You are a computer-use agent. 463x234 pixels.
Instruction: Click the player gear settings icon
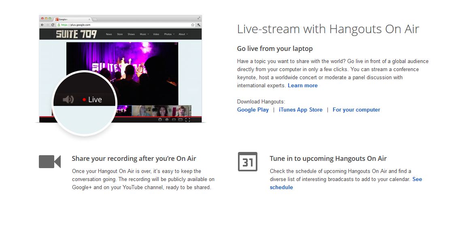[160, 120]
